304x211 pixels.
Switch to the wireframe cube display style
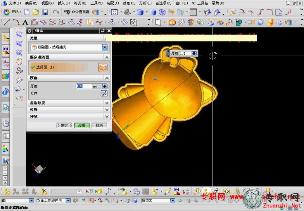pyautogui.click(x=162, y=13)
